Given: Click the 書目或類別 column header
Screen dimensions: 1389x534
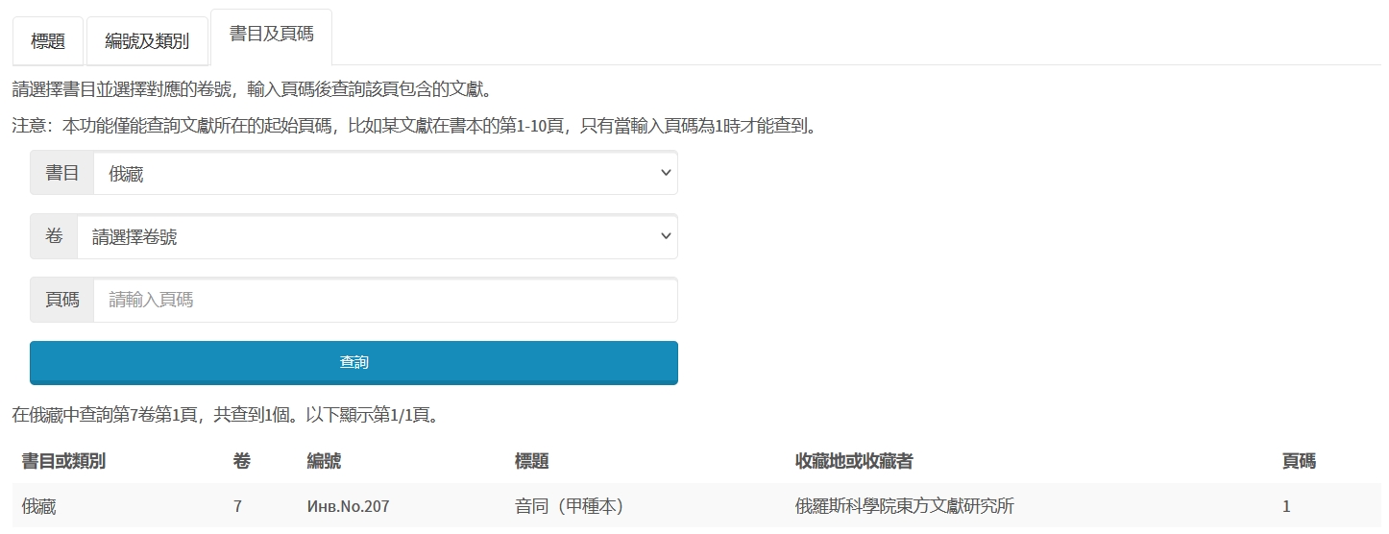Looking at the screenshot, I should [x=63, y=461].
